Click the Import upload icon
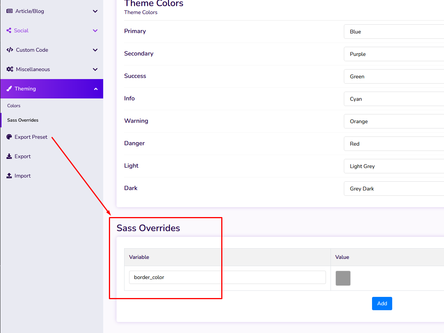The width and height of the screenshot is (444, 333). (x=9, y=176)
